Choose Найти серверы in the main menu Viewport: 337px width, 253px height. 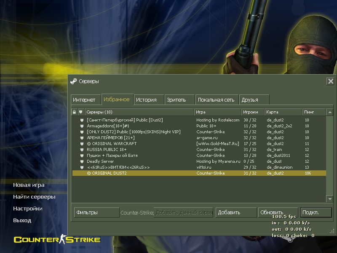tap(35, 197)
